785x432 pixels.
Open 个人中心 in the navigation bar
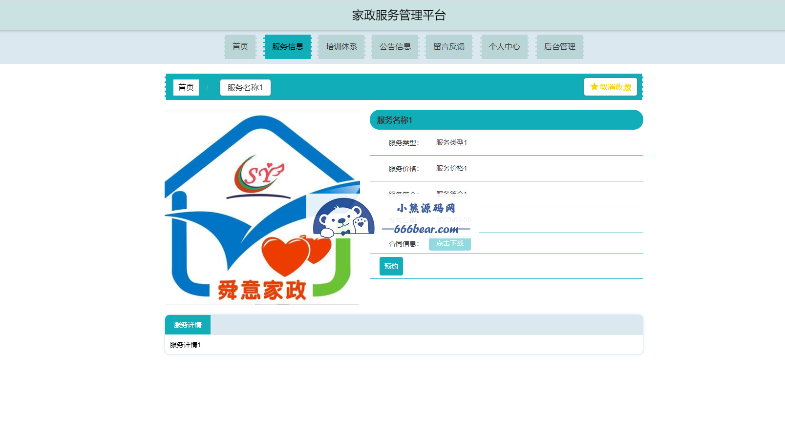point(505,47)
